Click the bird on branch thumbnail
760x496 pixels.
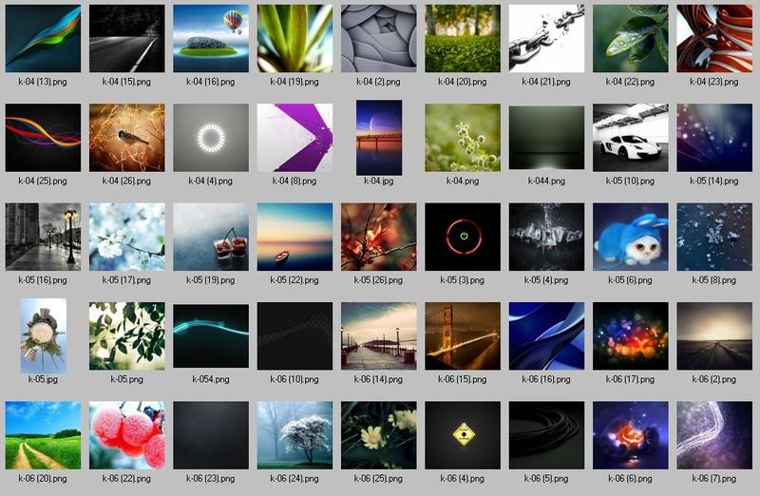pyautogui.click(x=127, y=138)
